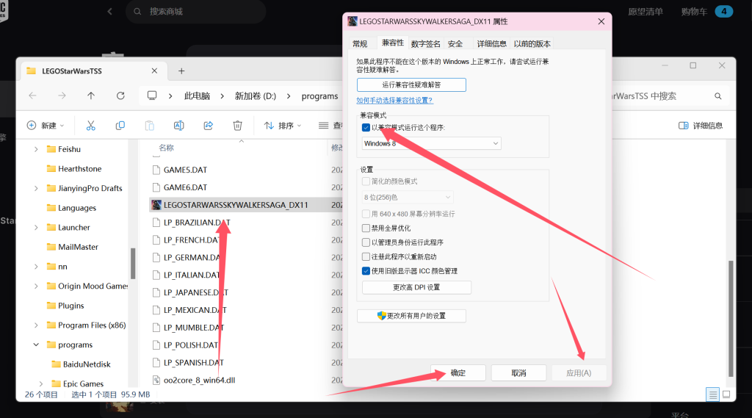Screen dimensions: 752x418
Task: Switch to the 常规 tab
Action: coord(360,43)
